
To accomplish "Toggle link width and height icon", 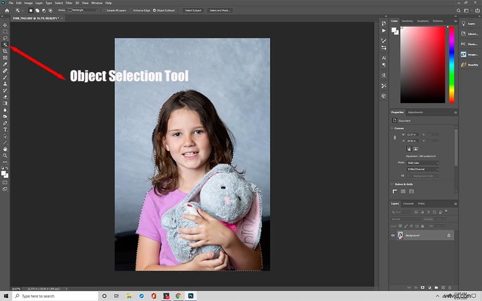I will (395, 138).
